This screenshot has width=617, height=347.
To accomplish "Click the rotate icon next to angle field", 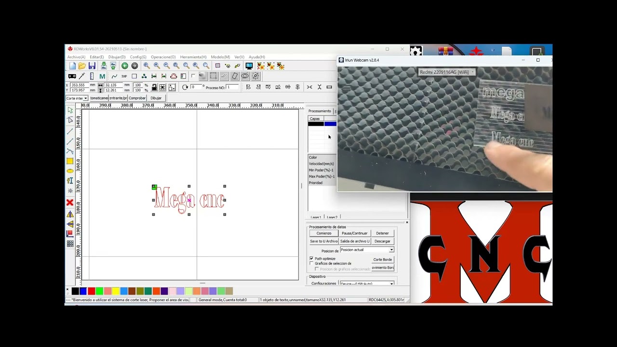I will (x=185, y=87).
